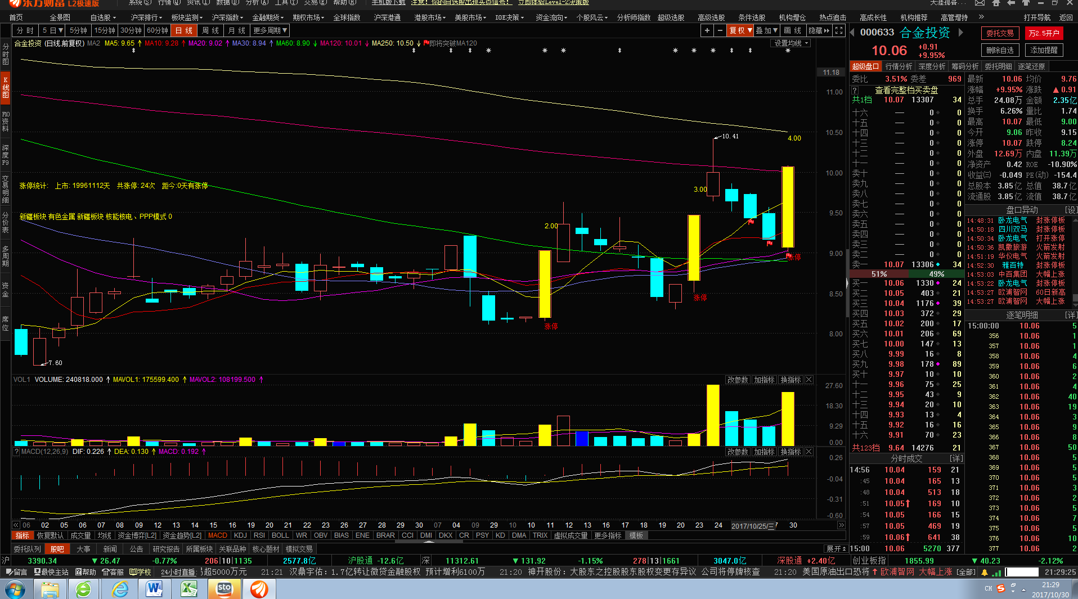This screenshot has width=1078, height=599.
Task: Open Windows Start menu
Action: (15, 589)
